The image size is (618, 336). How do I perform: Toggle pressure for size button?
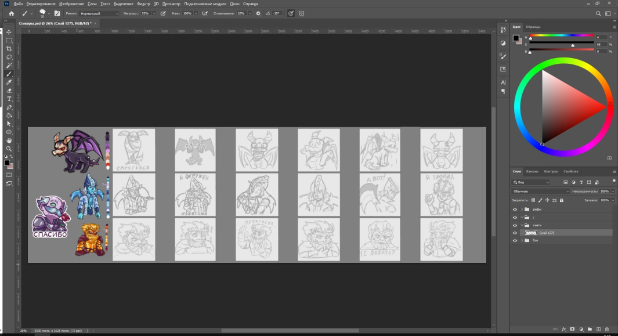(291, 13)
